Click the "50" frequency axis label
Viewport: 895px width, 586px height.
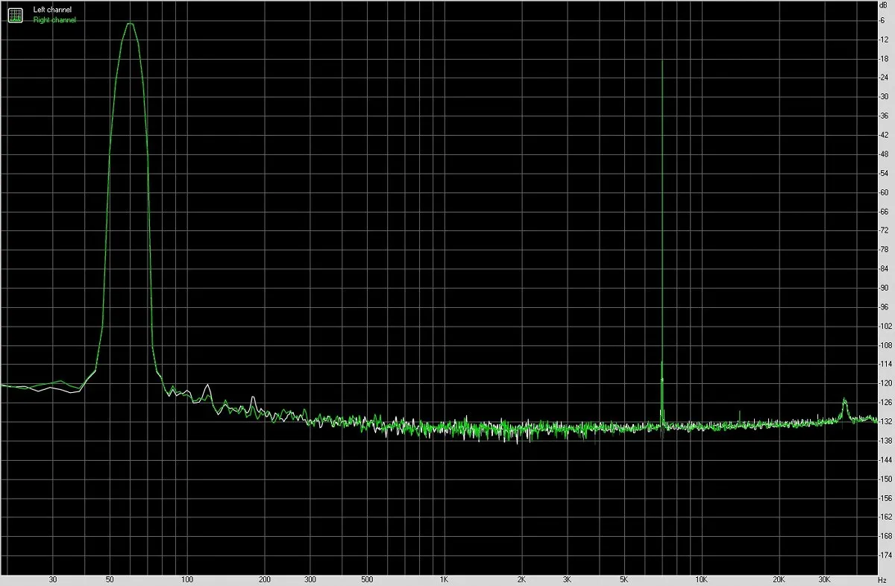click(110, 579)
